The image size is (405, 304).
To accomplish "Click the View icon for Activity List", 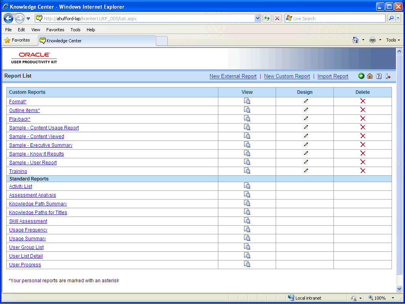I will [x=247, y=186].
